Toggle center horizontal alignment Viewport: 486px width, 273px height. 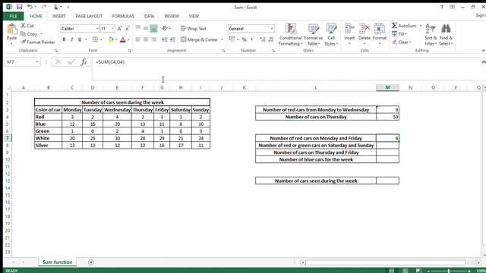tap(146, 39)
